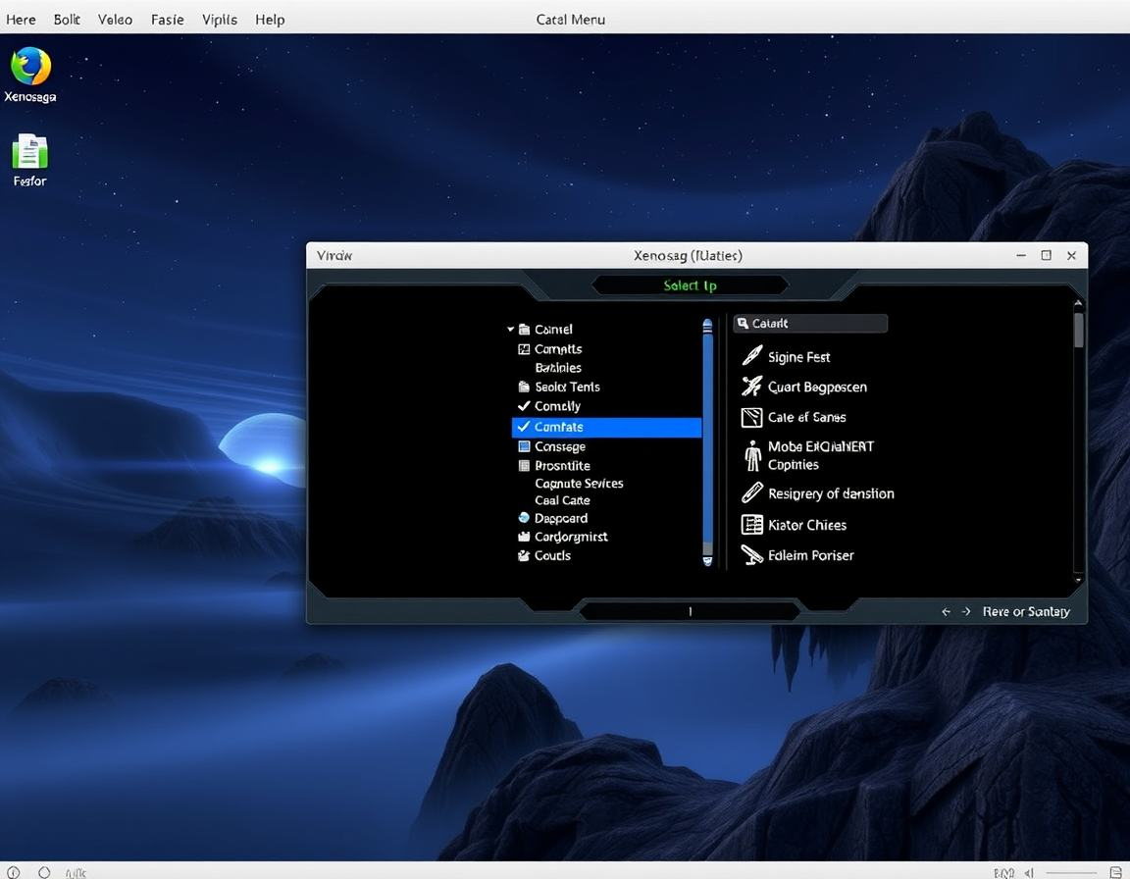Click the icon next to Coucls
1130x879 pixels.
(x=524, y=555)
